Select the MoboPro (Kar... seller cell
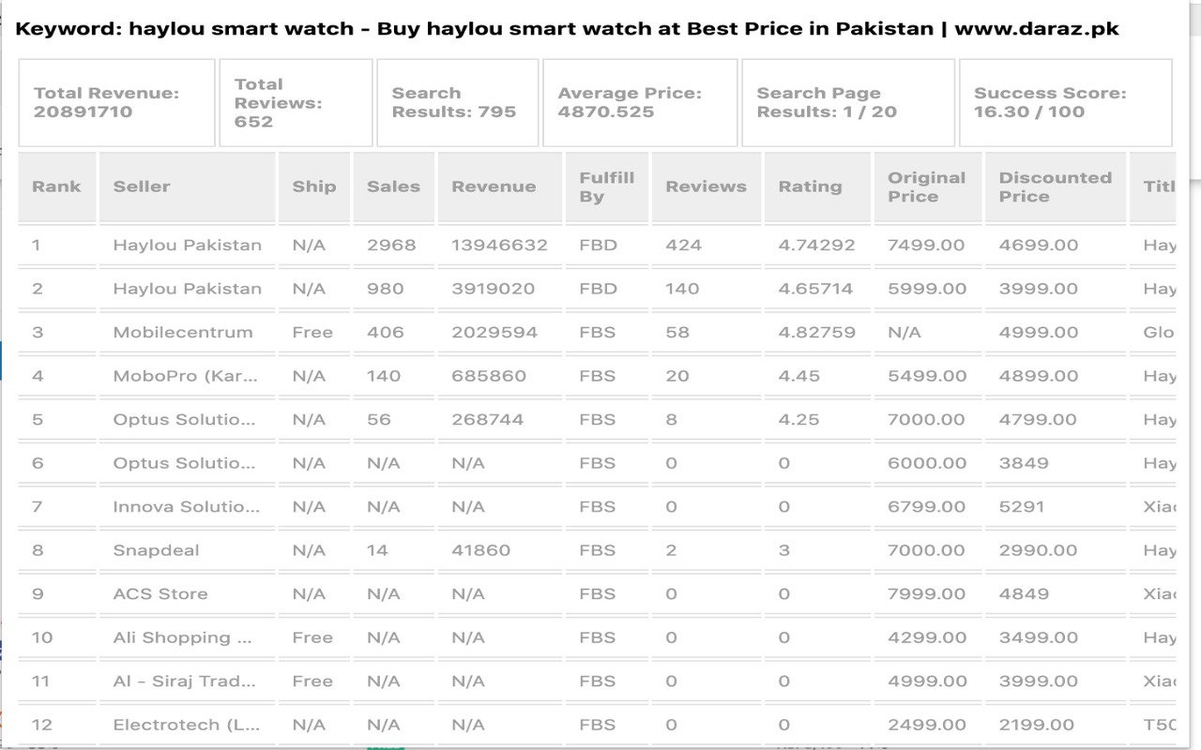 coord(186,376)
